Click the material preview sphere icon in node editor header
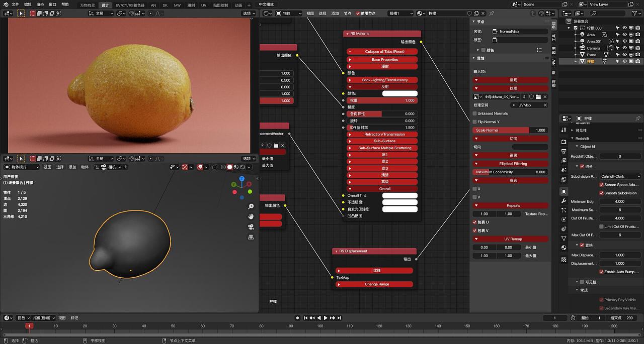644x344 pixels. coord(419,14)
